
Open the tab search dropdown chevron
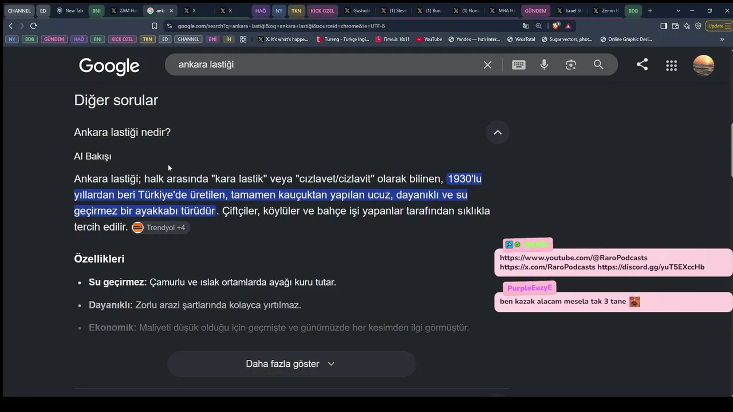point(679,10)
